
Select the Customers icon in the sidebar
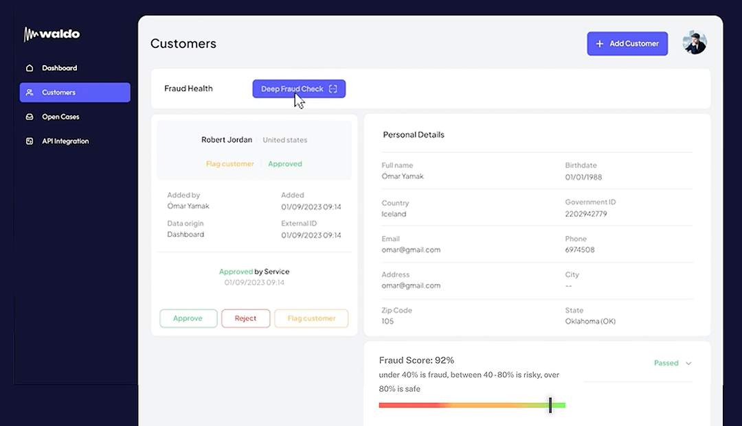(29, 92)
